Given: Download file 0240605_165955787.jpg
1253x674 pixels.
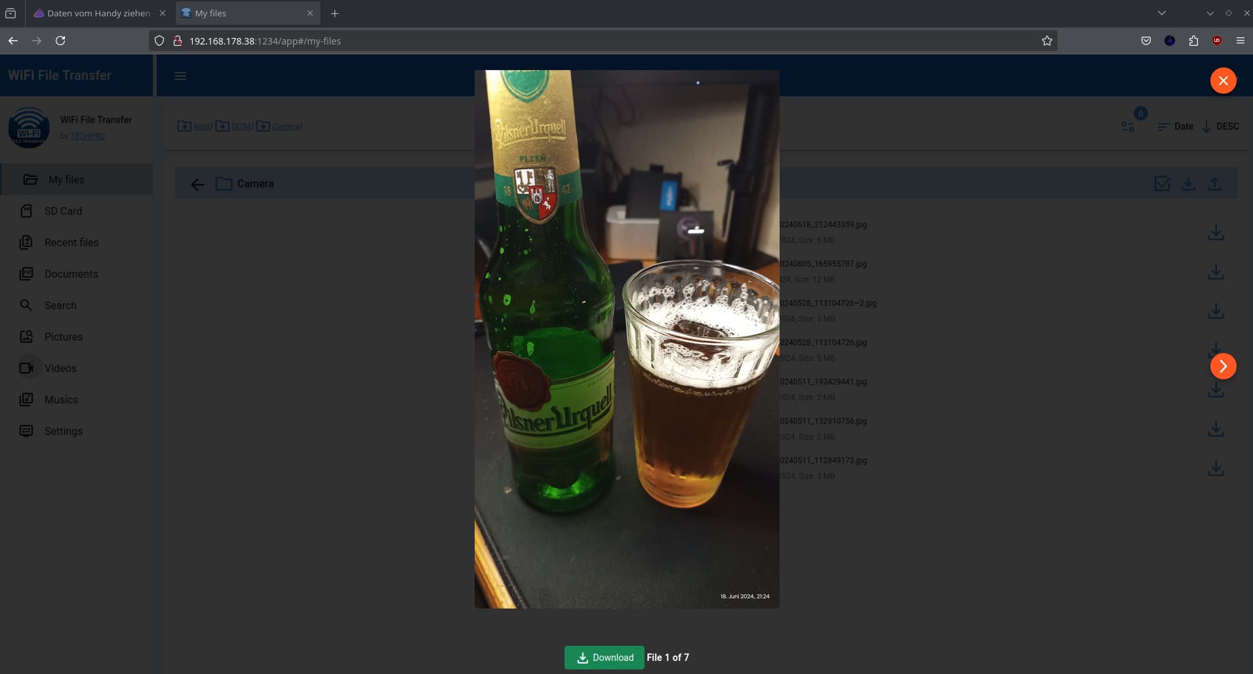Looking at the screenshot, I should 1216,272.
